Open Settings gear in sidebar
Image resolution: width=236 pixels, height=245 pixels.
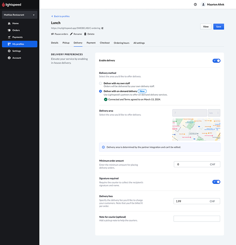[x=9, y=51]
